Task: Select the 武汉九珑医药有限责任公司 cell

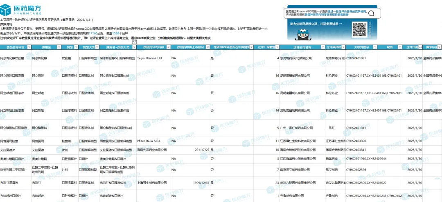Action: pos(302,182)
